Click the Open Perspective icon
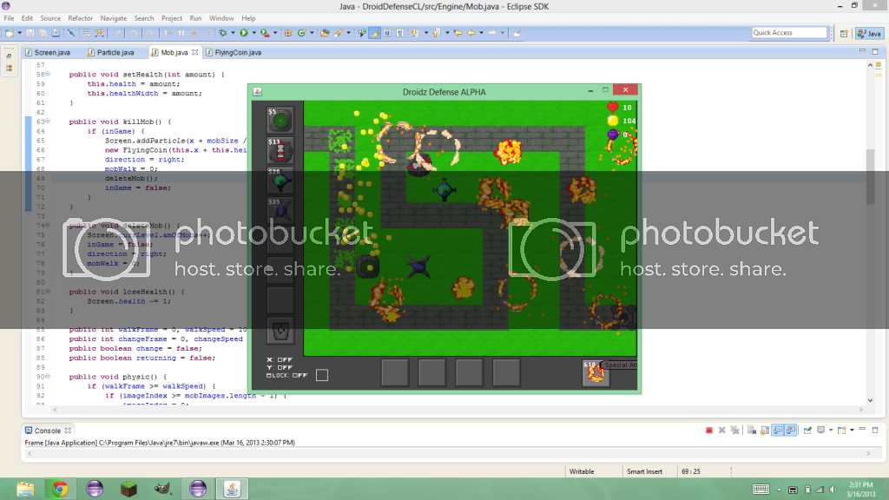This screenshot has width=889, height=500. (844, 34)
